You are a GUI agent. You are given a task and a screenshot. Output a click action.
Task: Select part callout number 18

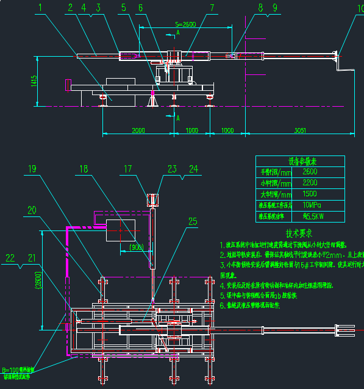[x=84, y=169]
